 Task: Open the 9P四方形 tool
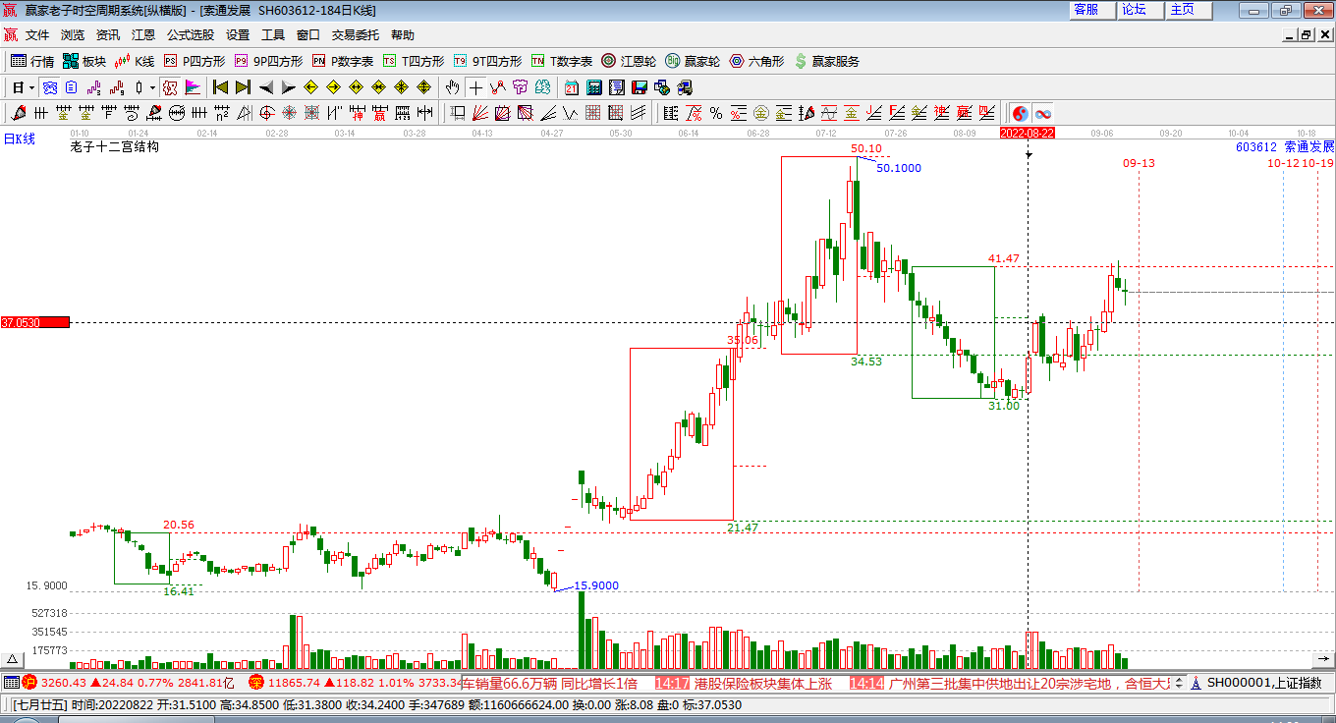point(268,61)
